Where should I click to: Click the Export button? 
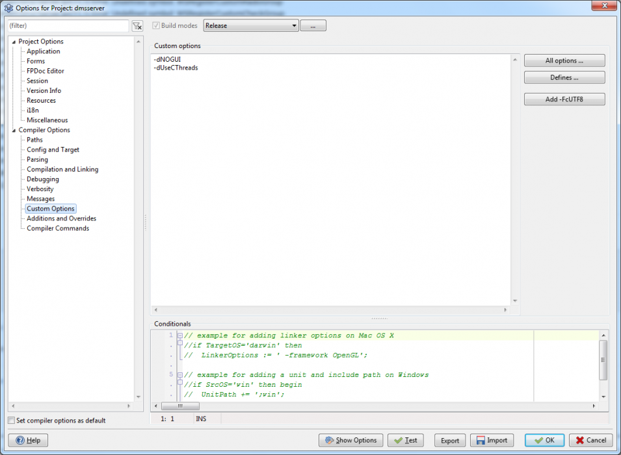coord(450,440)
